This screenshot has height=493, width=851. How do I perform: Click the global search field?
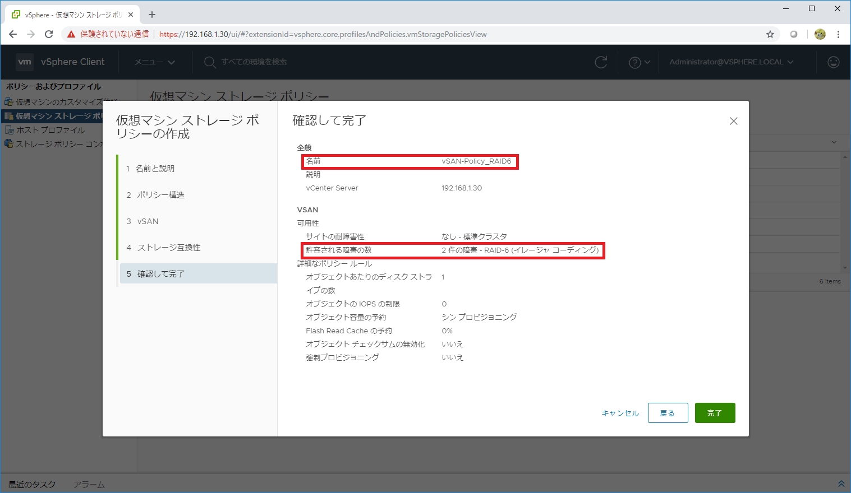coord(254,62)
